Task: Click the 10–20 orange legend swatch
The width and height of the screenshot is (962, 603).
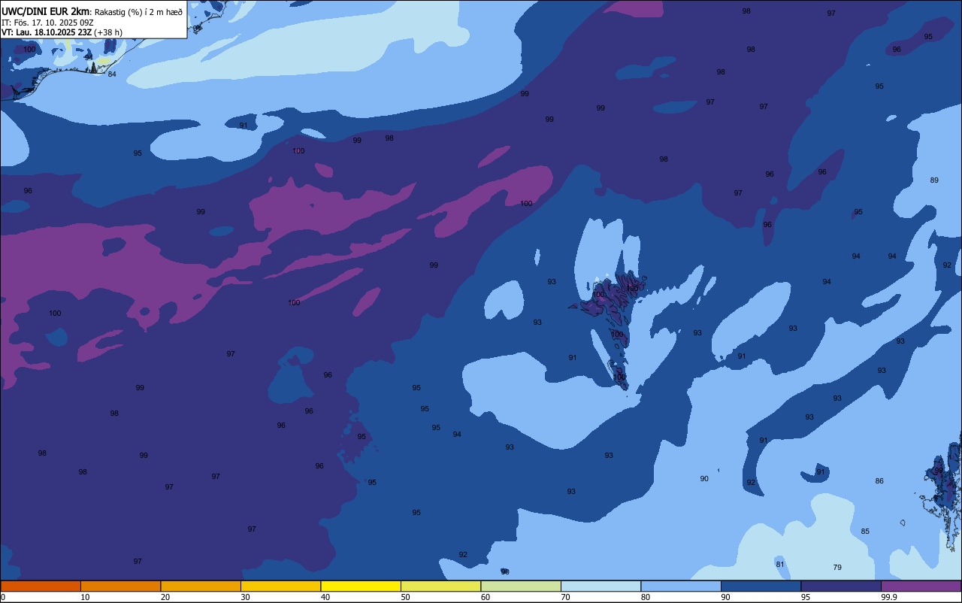Action: pos(120,586)
